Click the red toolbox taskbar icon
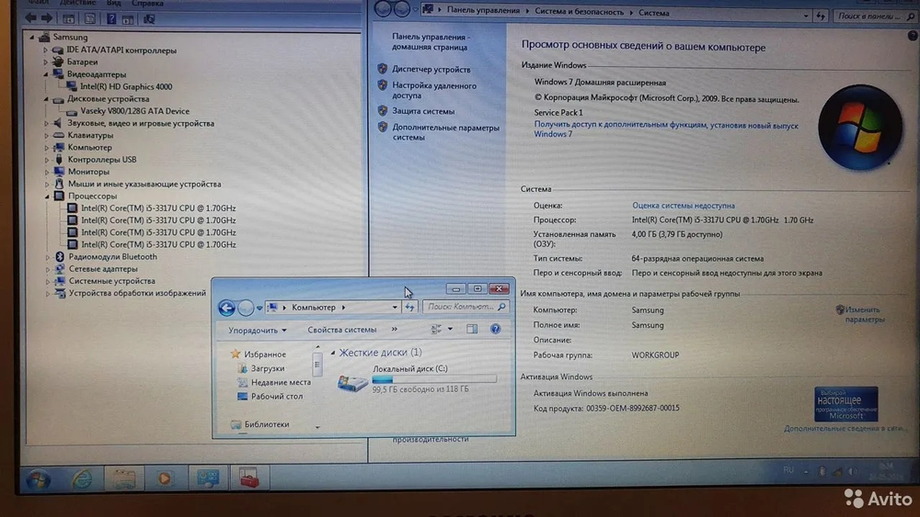Viewport: 920px width, 517px height. pyautogui.click(x=248, y=478)
